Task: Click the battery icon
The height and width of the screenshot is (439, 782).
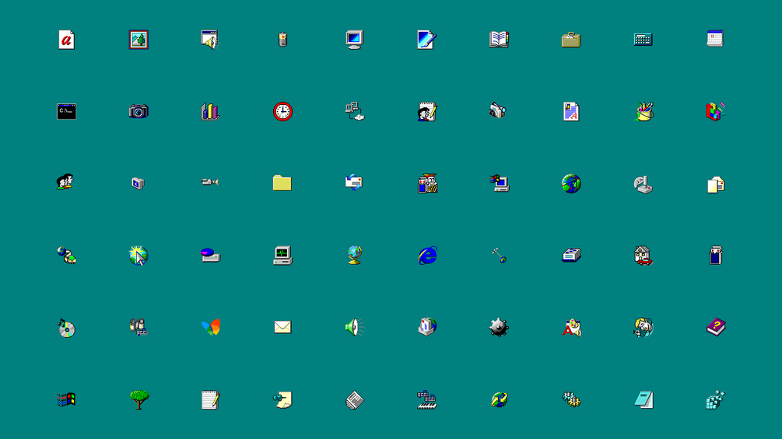Action: click(x=282, y=40)
